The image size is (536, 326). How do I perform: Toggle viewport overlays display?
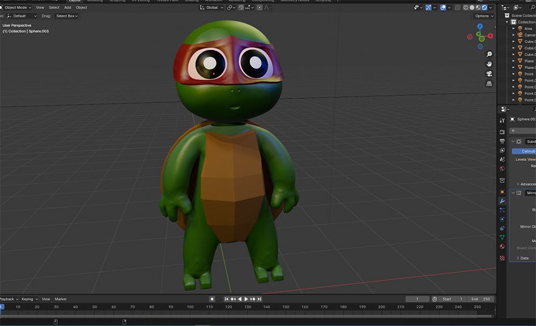click(x=443, y=7)
